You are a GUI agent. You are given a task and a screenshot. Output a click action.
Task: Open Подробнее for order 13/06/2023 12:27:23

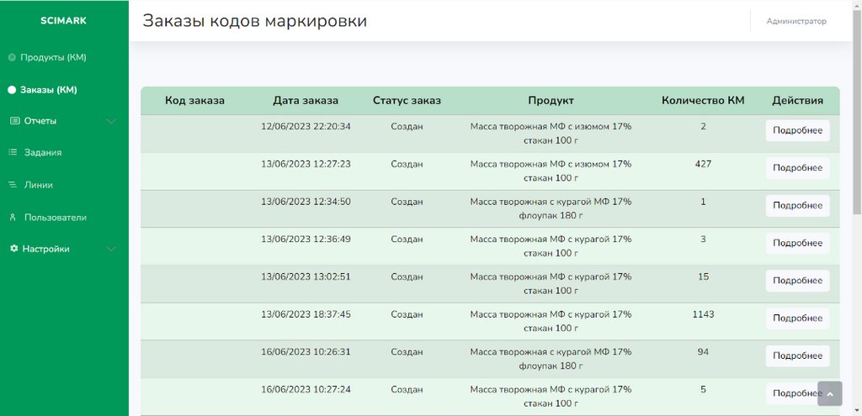point(798,168)
